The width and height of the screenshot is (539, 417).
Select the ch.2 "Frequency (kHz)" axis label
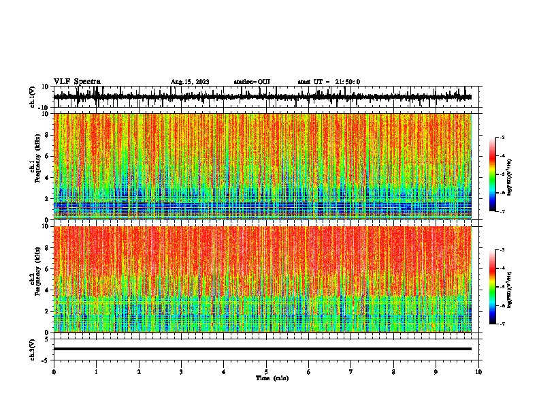click(37, 271)
